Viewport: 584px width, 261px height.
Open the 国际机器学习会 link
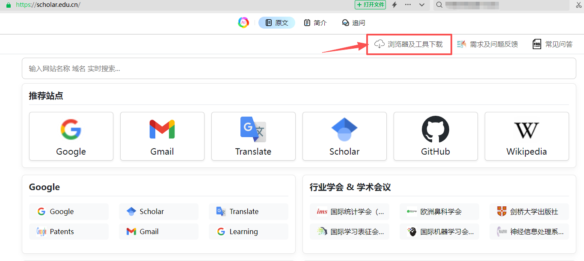pos(439,232)
